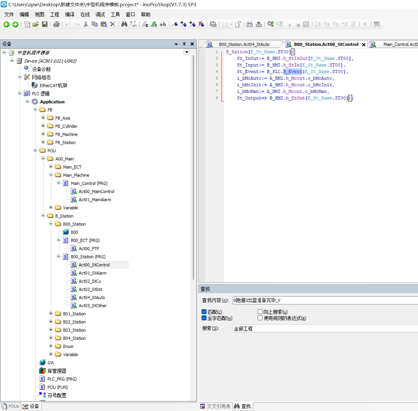Close the B00_Station.Act00_StControl tab

coord(364,45)
